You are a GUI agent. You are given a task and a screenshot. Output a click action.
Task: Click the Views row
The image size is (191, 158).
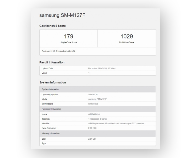[98, 73]
